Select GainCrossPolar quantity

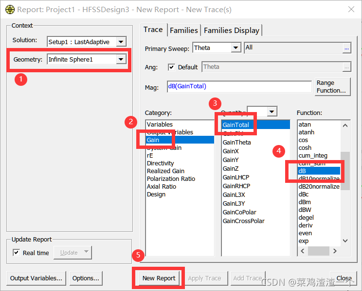244,221
